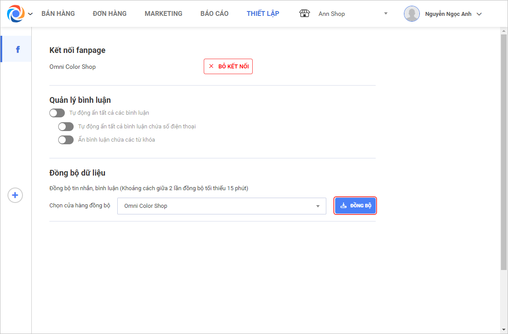Click the app logo icon
This screenshot has height=334, width=508.
[x=16, y=14]
